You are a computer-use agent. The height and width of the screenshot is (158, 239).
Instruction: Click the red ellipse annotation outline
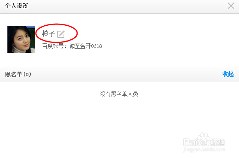click(x=57, y=25)
